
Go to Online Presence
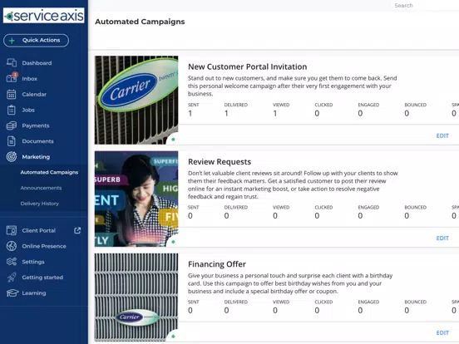point(44,246)
